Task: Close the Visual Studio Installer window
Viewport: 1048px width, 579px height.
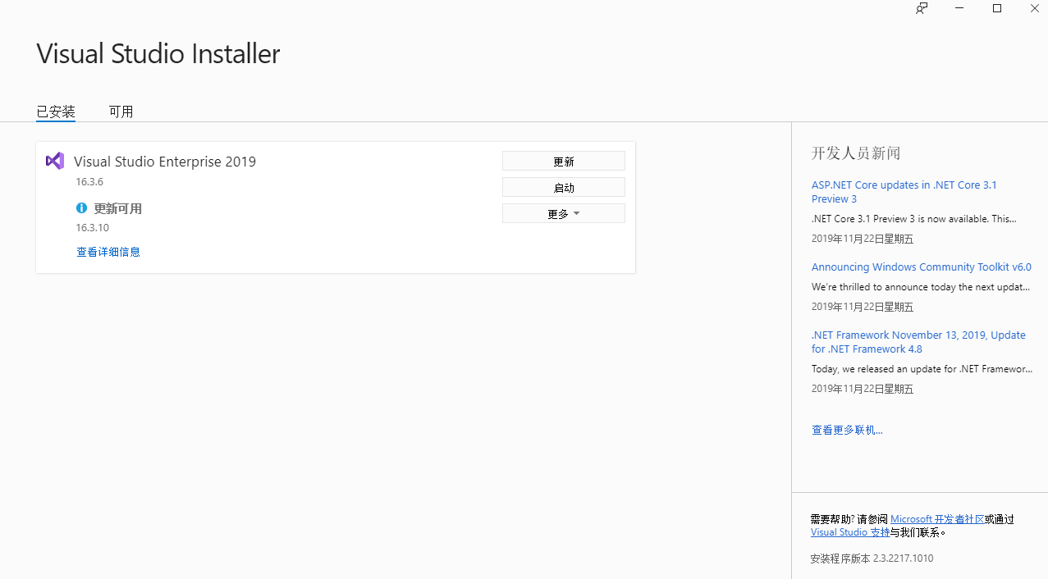Action: 1034,8
